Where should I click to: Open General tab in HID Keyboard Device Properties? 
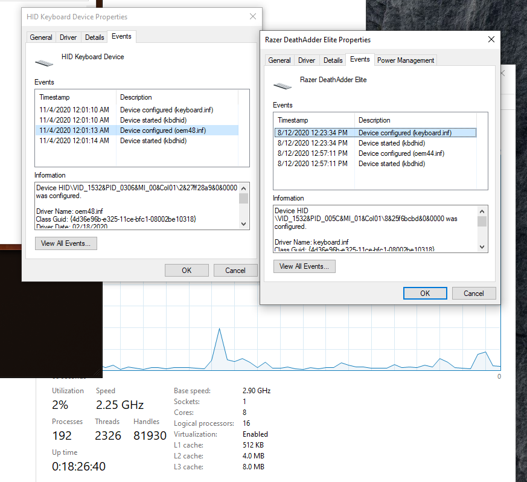click(40, 37)
